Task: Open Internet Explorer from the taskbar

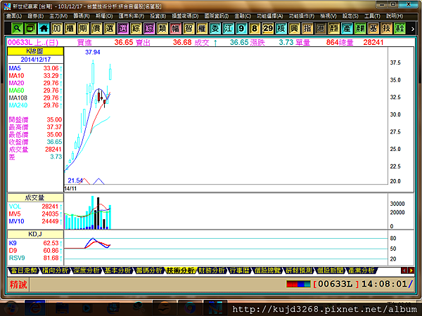Action: pos(35,308)
